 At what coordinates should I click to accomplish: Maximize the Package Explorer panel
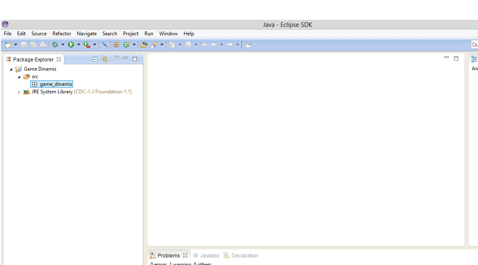click(x=135, y=58)
